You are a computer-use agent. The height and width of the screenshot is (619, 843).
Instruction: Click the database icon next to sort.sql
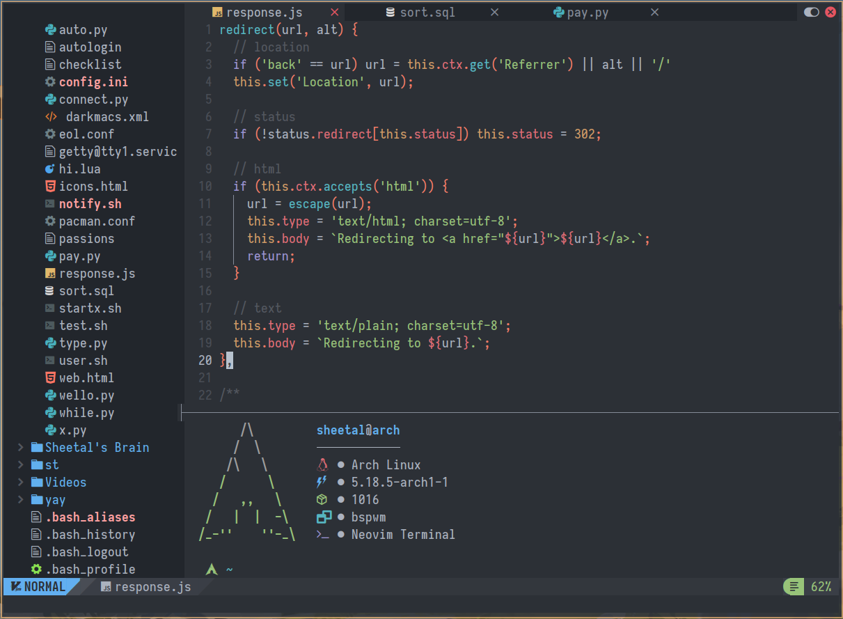pyautogui.click(x=50, y=291)
